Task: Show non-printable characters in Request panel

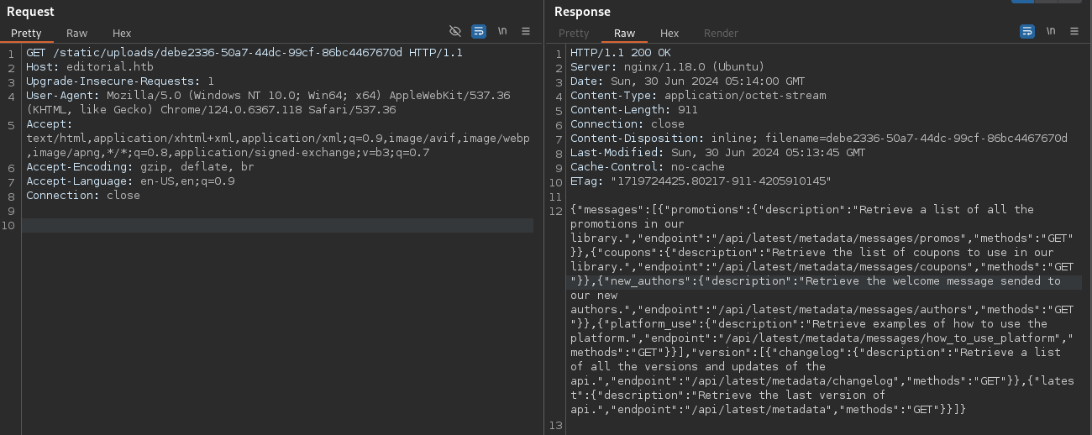Action: tap(502, 31)
